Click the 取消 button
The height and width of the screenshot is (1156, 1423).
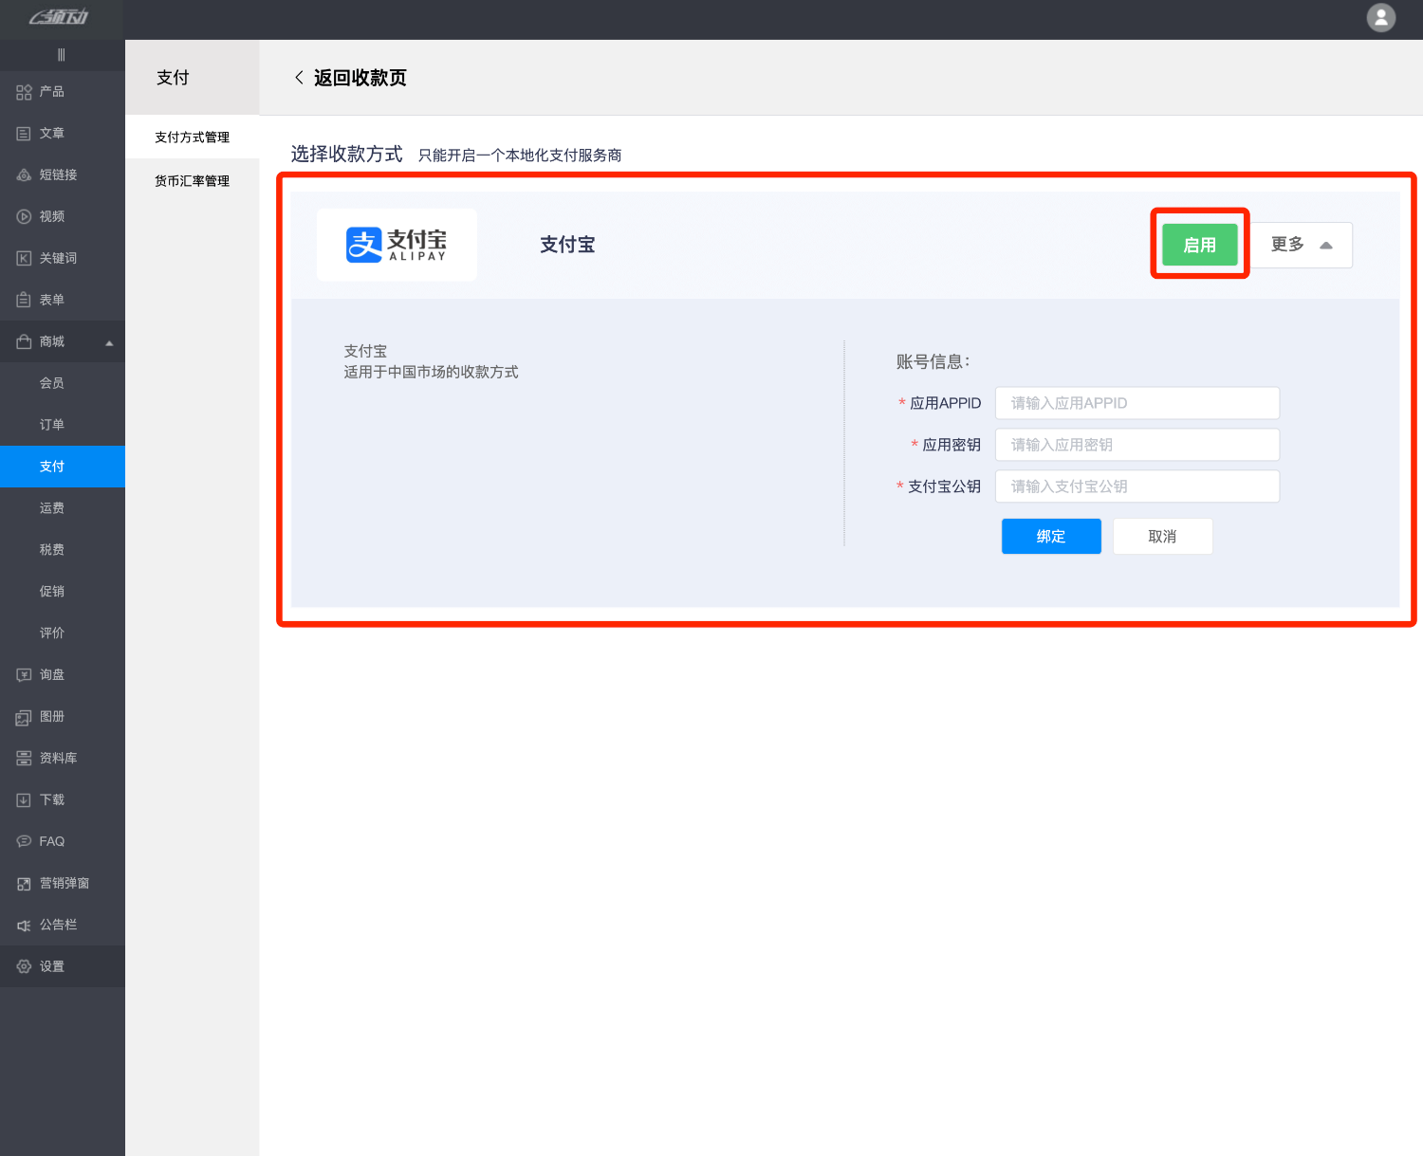coord(1162,536)
